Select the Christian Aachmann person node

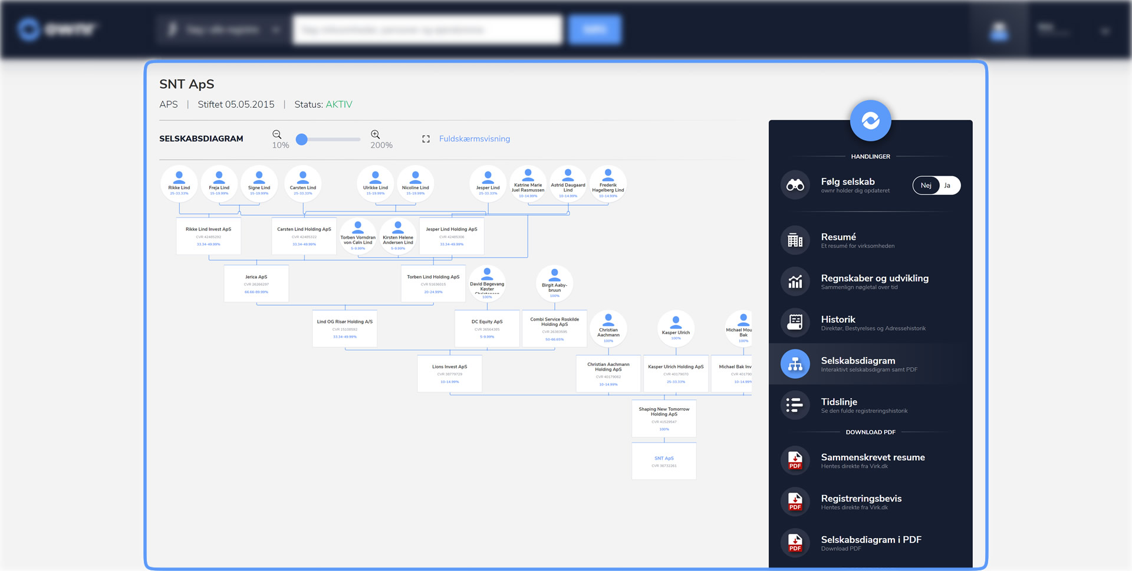[608, 328]
